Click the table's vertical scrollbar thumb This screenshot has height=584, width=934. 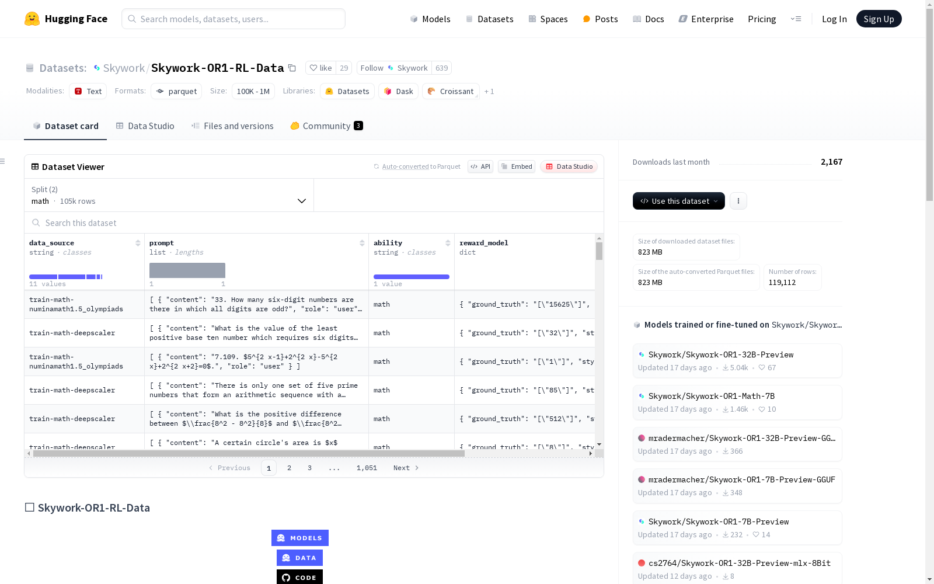click(599, 251)
